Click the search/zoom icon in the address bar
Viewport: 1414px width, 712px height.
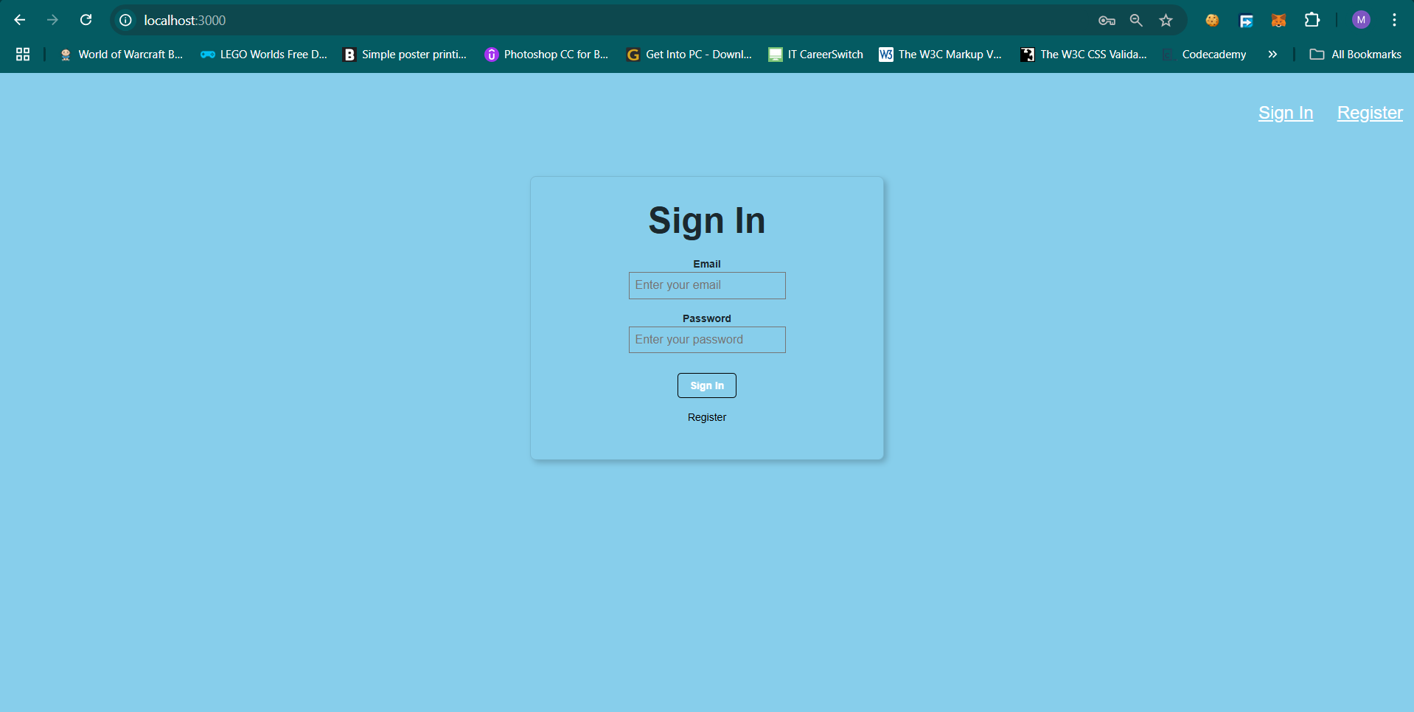[1136, 20]
